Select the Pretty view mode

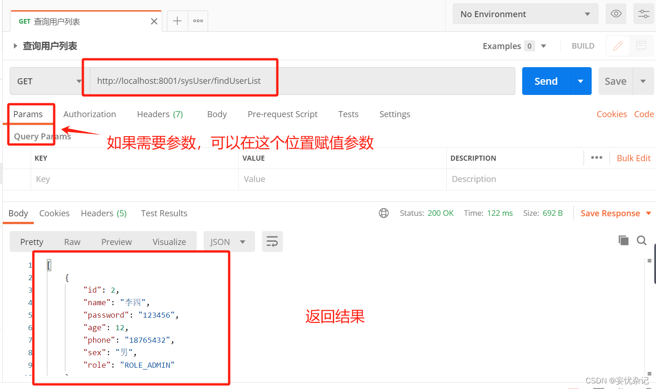tap(31, 242)
